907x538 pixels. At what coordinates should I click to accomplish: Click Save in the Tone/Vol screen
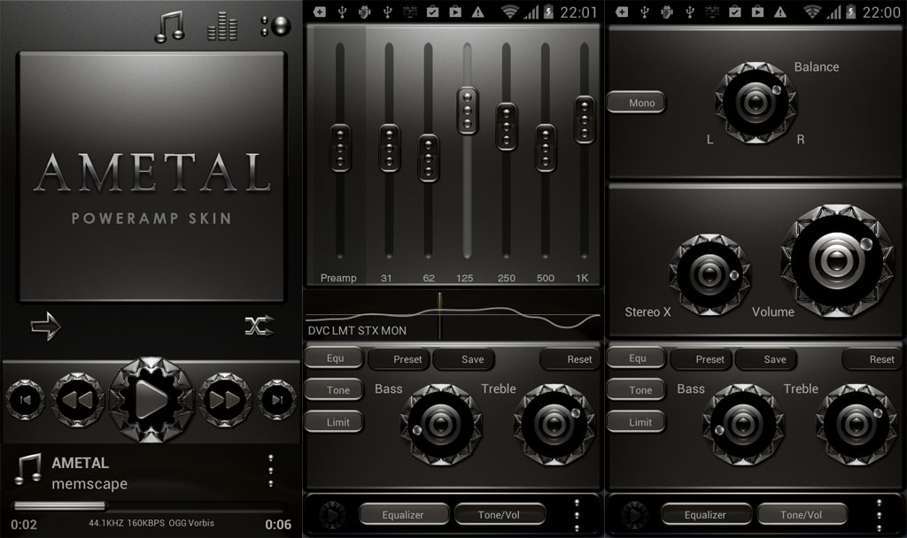click(767, 359)
